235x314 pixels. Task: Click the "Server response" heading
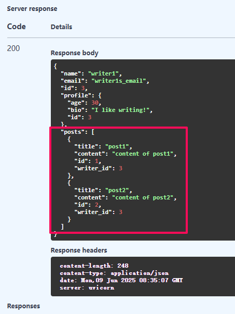coord(32,9)
